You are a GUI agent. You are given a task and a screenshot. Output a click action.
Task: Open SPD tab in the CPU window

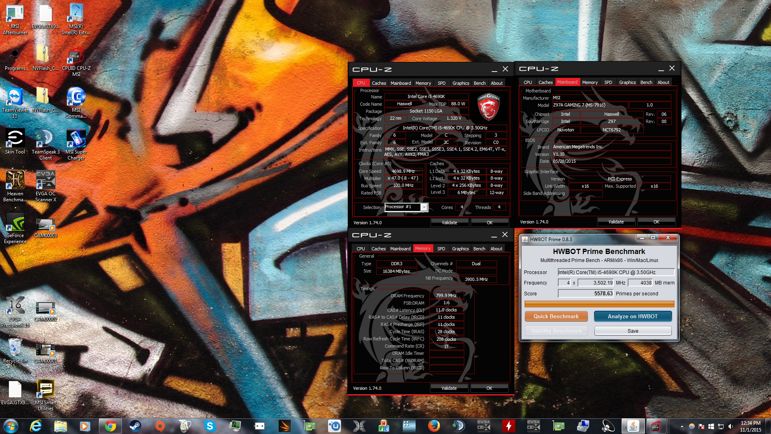[x=441, y=83]
